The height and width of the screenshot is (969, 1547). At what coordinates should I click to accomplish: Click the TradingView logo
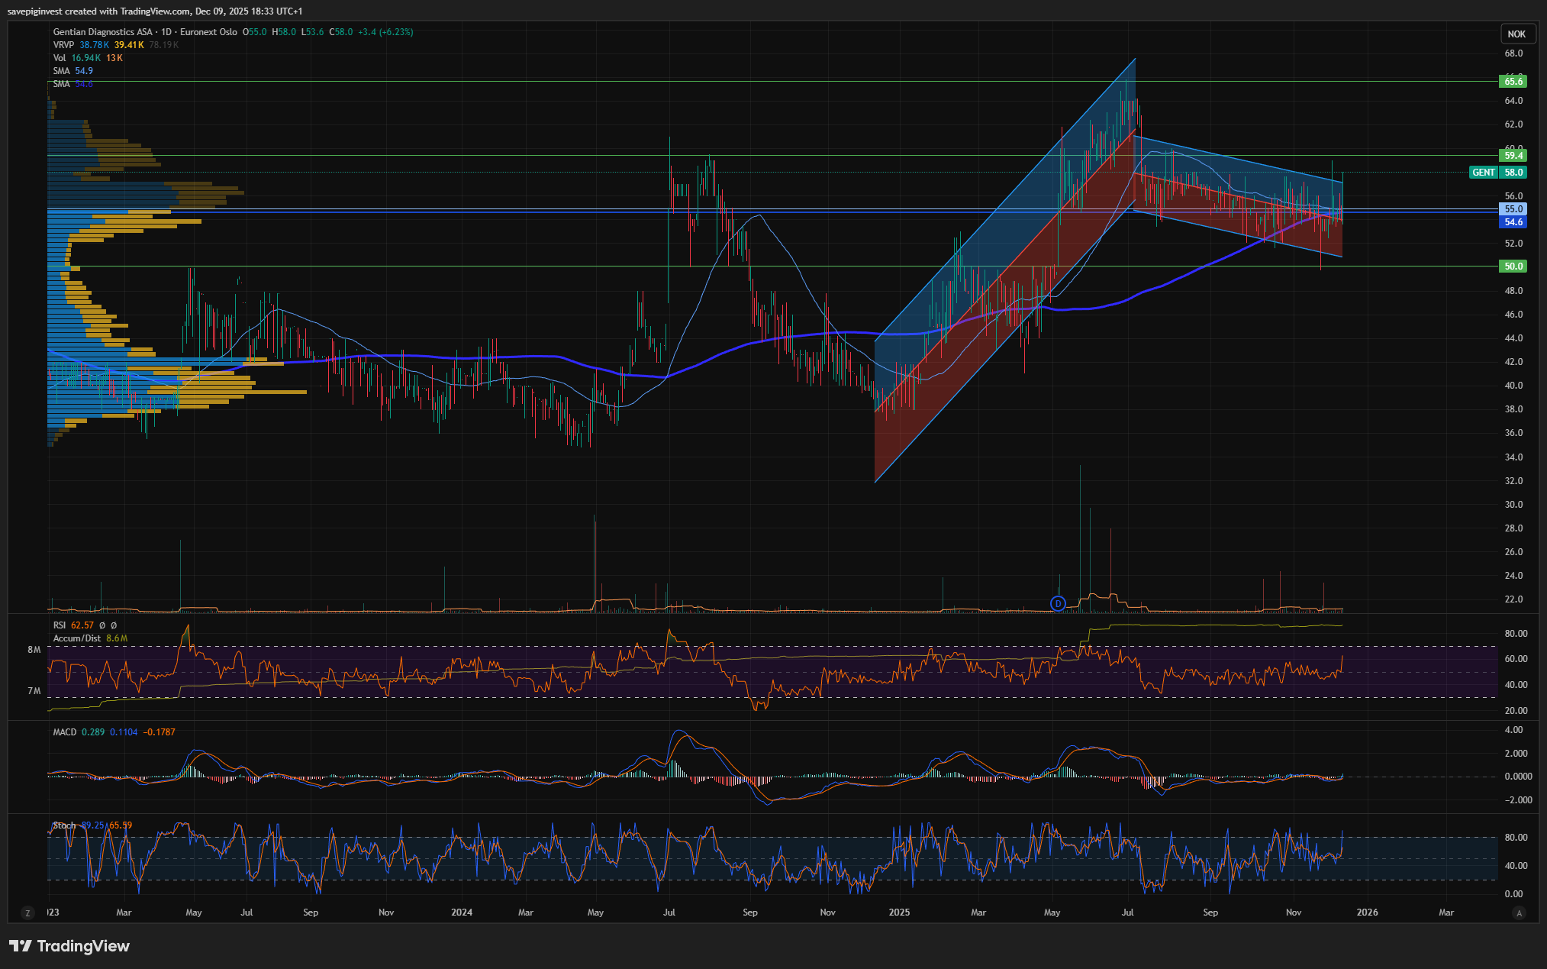point(69,946)
